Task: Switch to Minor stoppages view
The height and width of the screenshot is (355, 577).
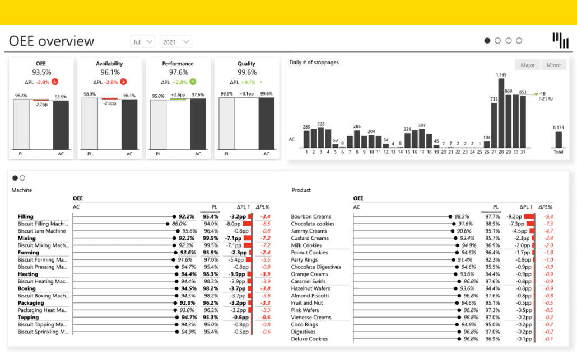Action: click(x=553, y=64)
